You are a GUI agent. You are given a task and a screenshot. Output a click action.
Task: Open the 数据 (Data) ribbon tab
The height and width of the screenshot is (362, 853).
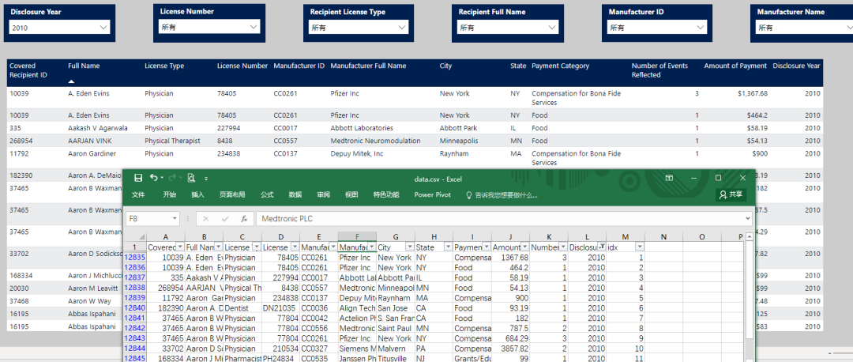tap(295, 195)
